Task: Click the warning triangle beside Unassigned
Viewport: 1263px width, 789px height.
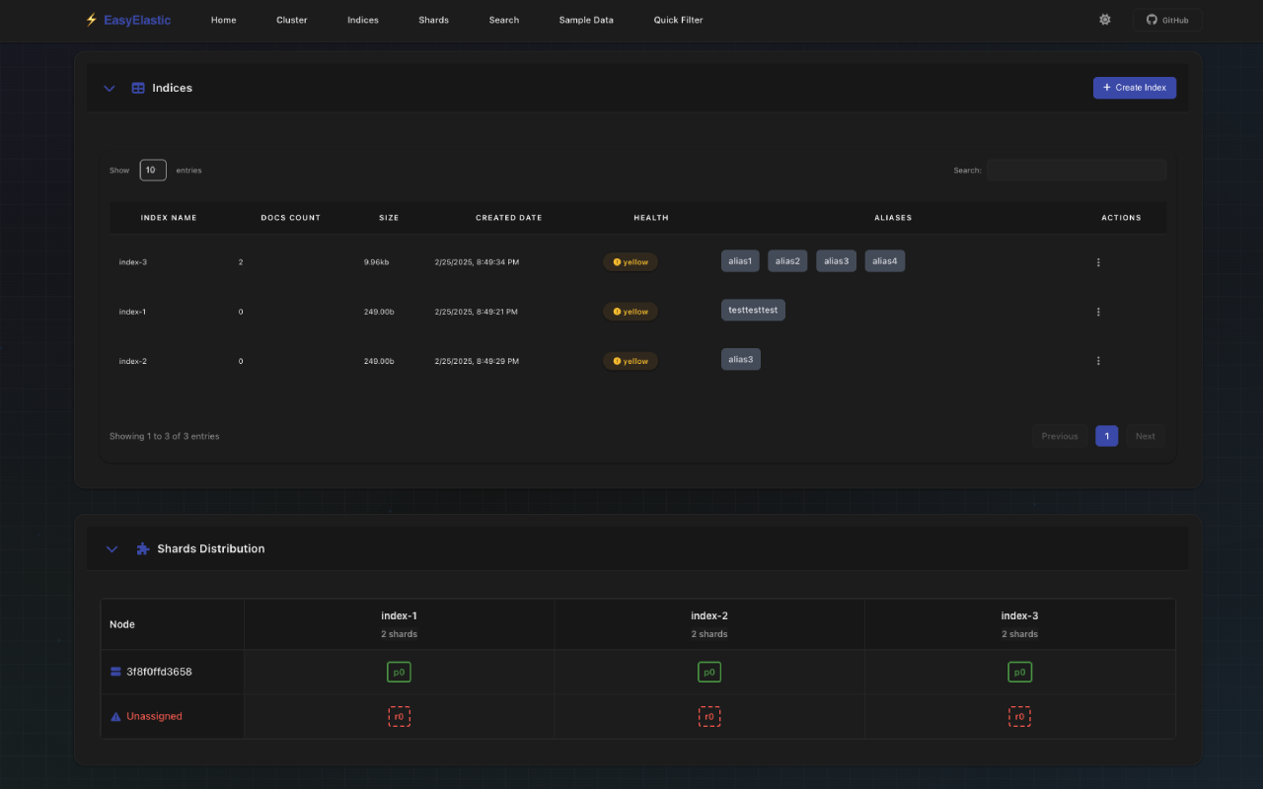Action: [x=115, y=716]
